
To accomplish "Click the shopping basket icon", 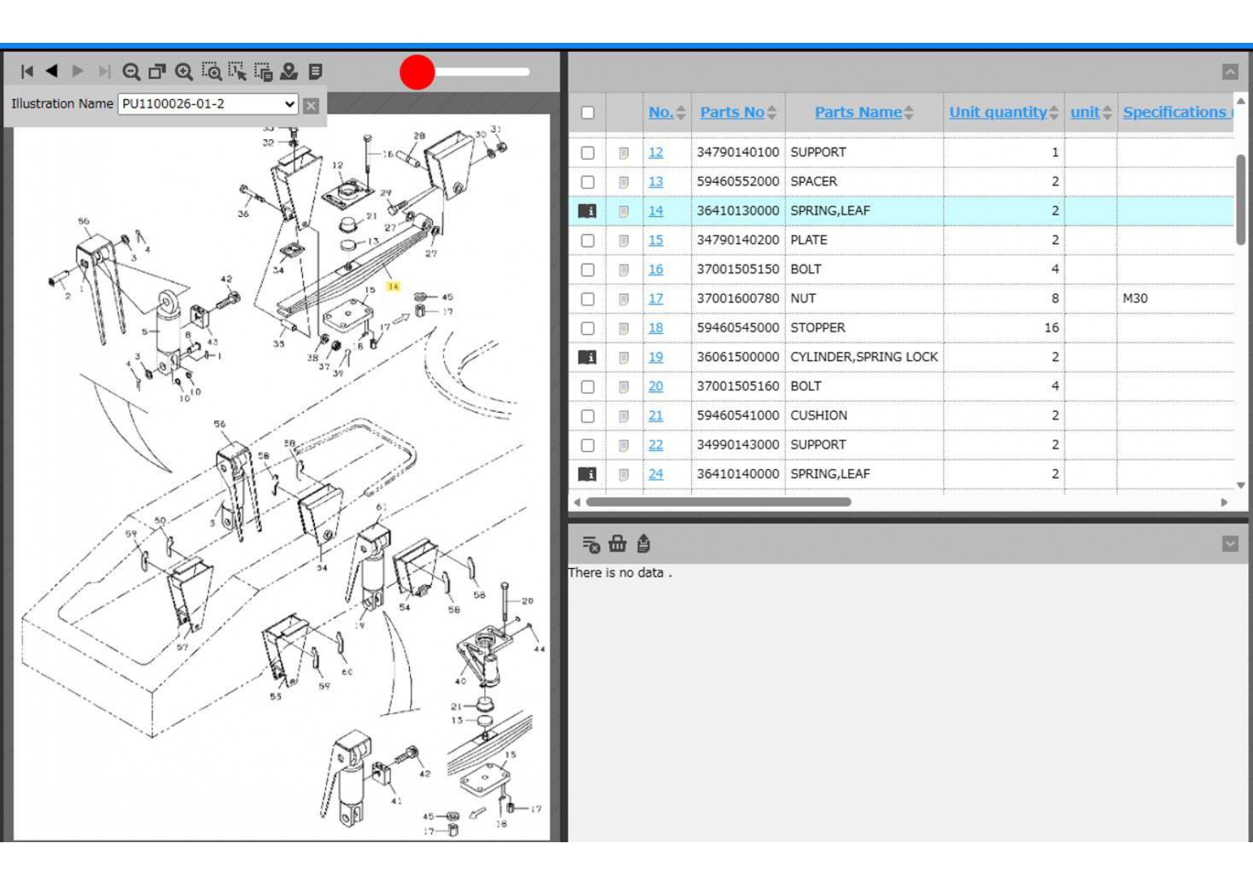I will pyautogui.click(x=617, y=545).
